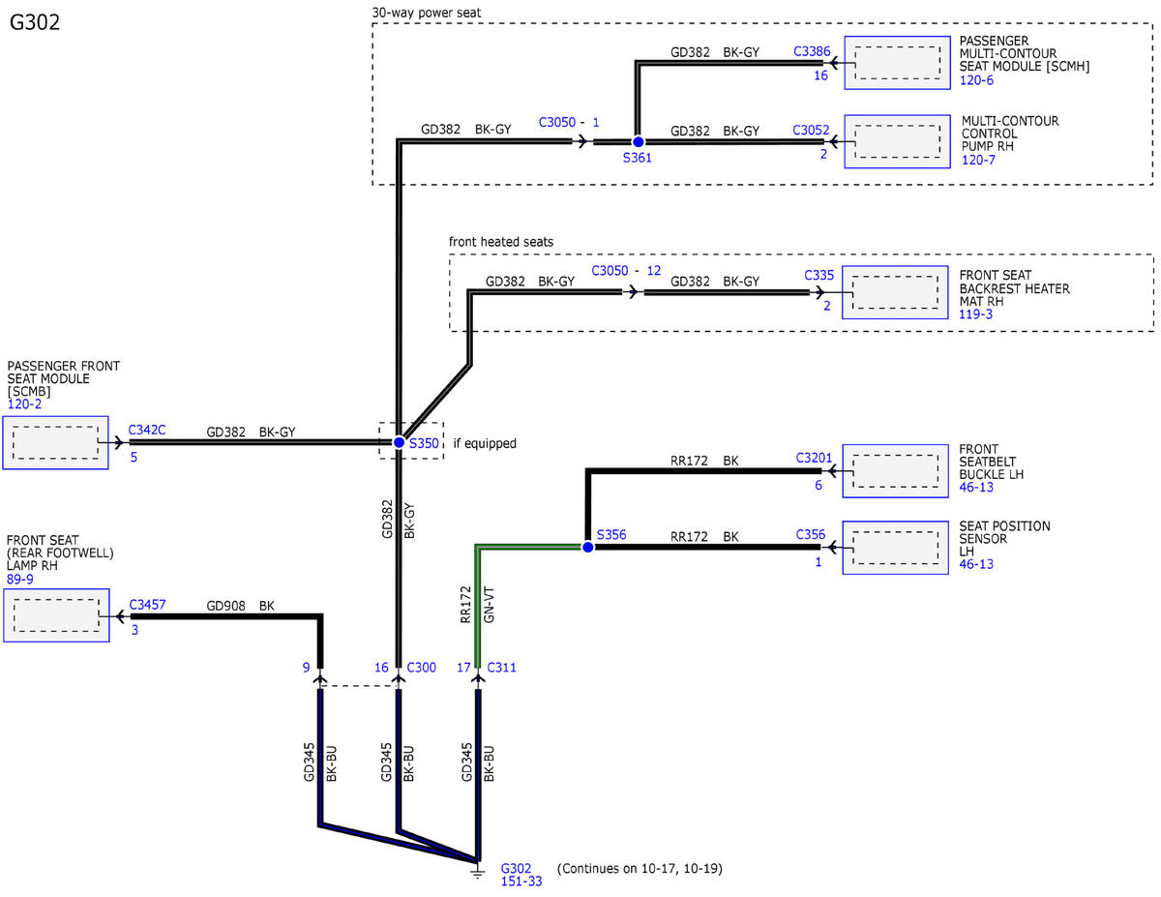The image size is (1161, 897).
Task: Click the 'MULTI-CONTOUR CONTROL PUMP RH' label
Action: pyautogui.click(x=1010, y=135)
